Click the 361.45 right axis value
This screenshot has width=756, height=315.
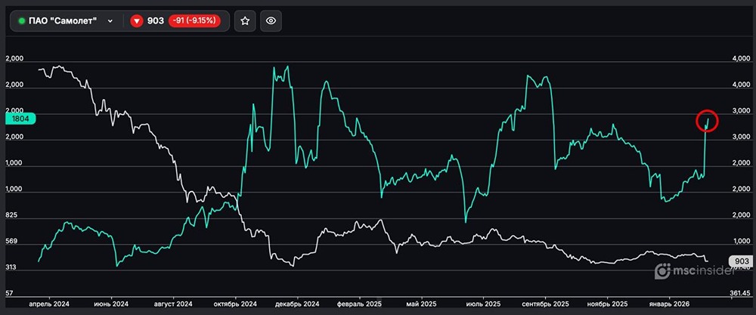(x=738, y=293)
